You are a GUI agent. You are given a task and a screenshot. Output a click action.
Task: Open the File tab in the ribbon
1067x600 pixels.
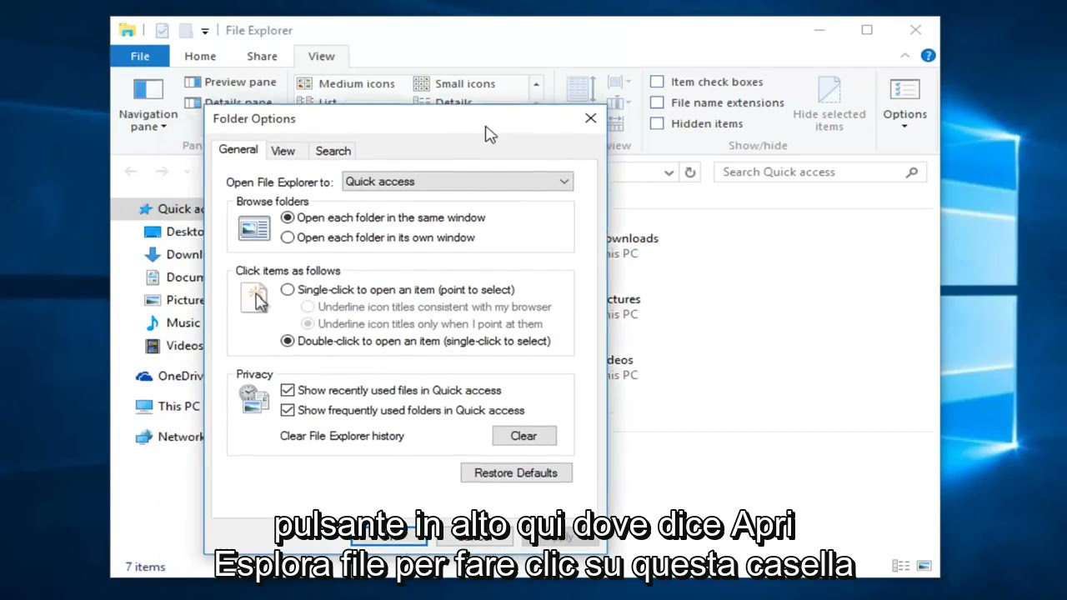tap(140, 56)
